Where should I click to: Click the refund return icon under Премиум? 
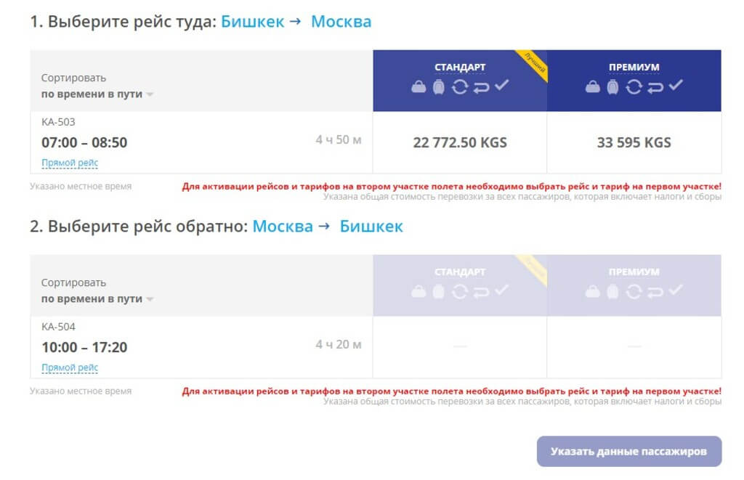tap(655, 87)
